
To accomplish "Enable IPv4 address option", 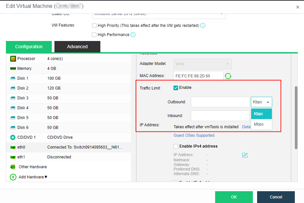I will pos(176,146).
